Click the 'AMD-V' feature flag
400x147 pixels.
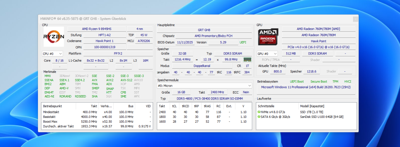pyautogui.click(x=64, y=88)
